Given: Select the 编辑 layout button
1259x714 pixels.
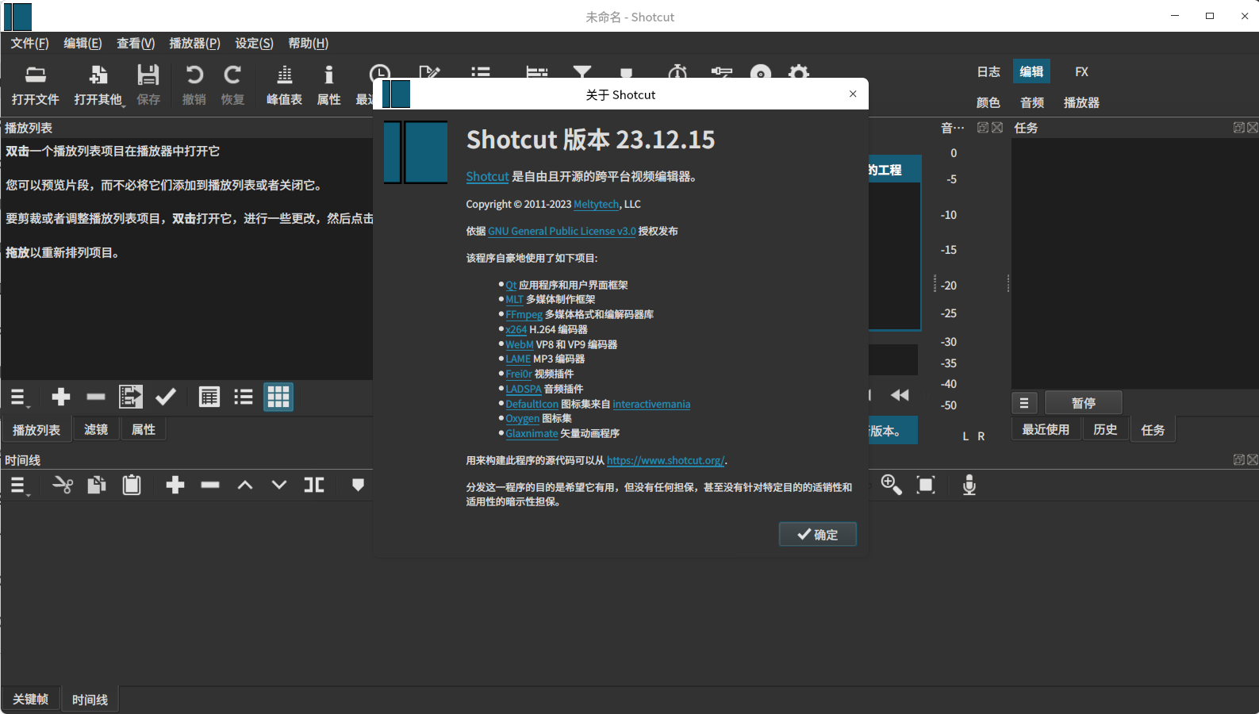Looking at the screenshot, I should click(x=1031, y=71).
